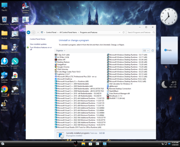Screen dimensions: 180x147
Task: Open Rebuild Icon Cache desktop shortcut
Action: click(x=15, y=49)
